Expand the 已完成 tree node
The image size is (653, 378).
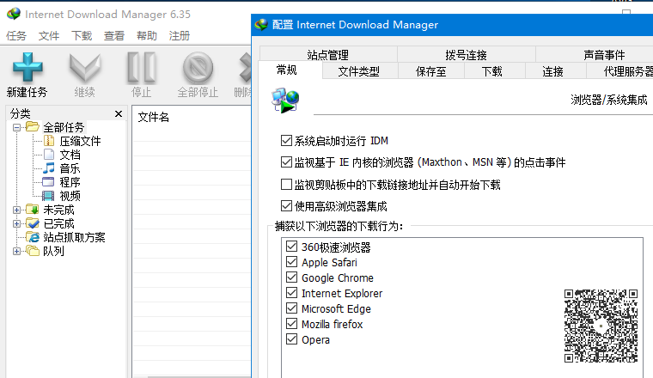click(16, 223)
